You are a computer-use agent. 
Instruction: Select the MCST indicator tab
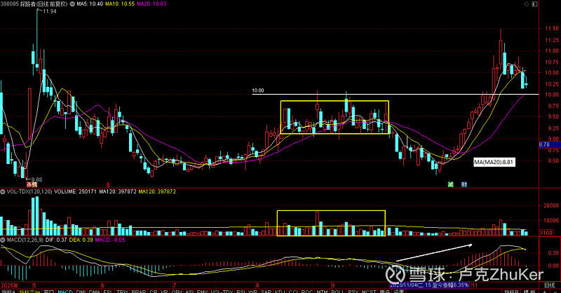click(x=369, y=291)
